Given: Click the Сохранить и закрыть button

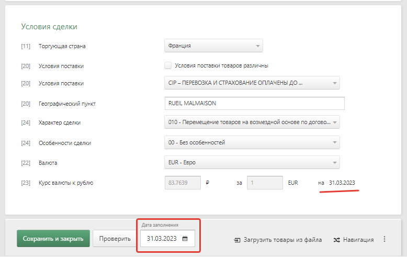Looking at the screenshot, I should (53, 239).
